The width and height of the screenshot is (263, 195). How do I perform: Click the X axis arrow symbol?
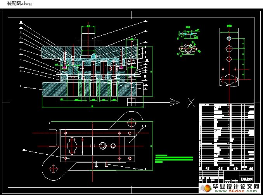175,102
